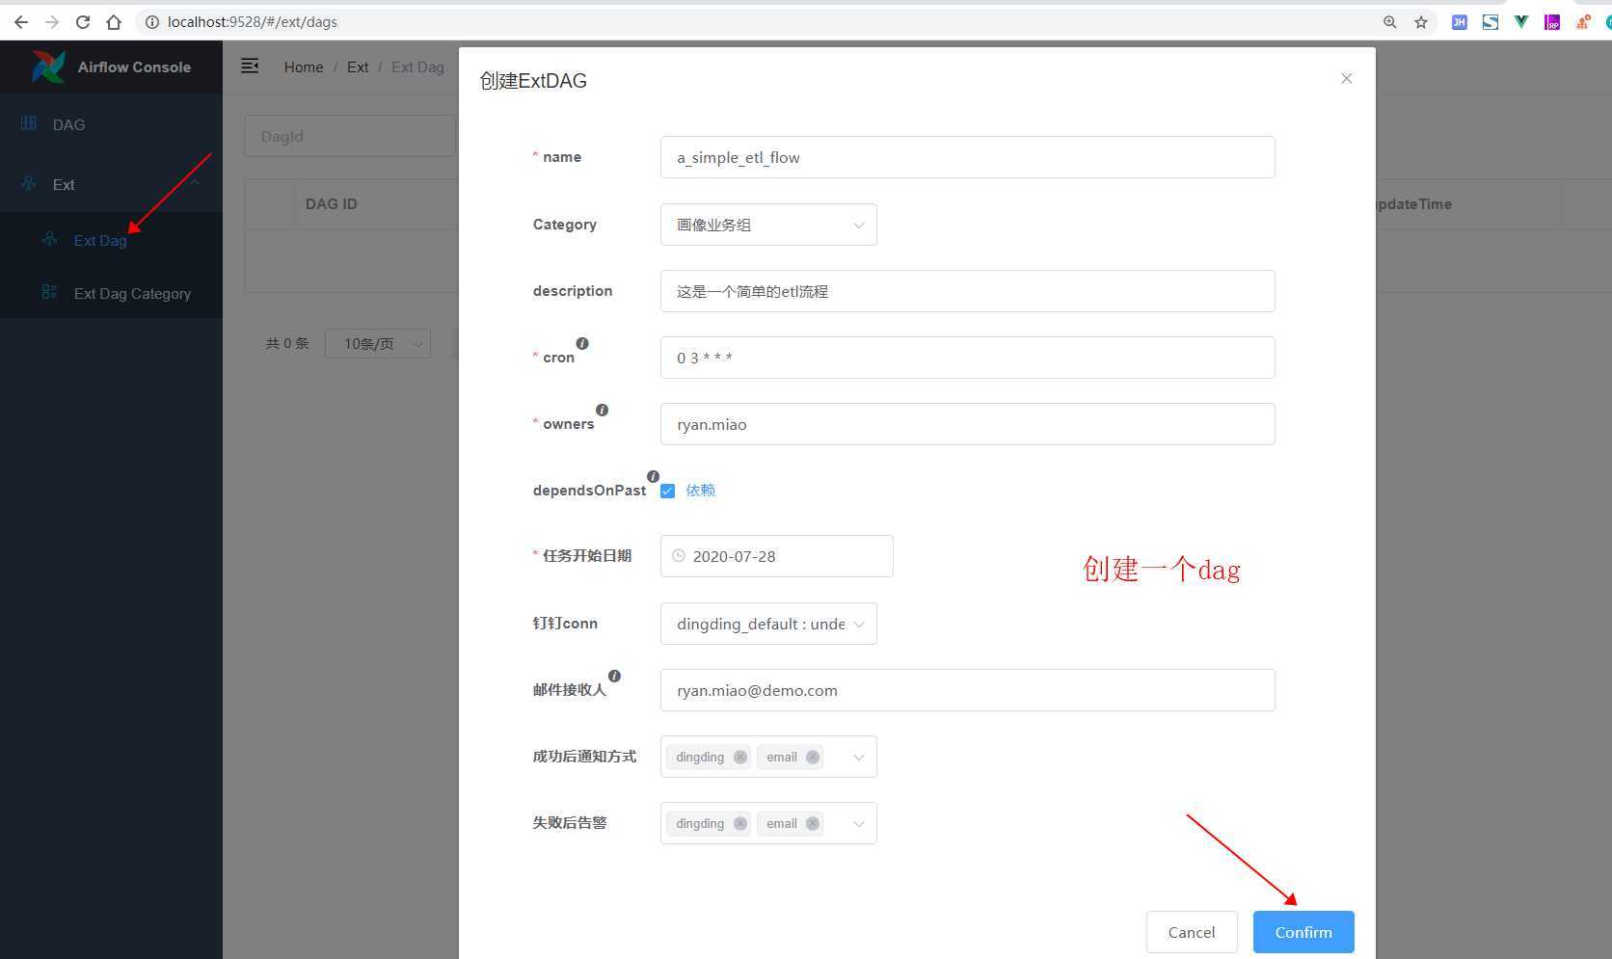Click the JH browser extension icon
This screenshot has width=1612, height=959.
[1460, 22]
